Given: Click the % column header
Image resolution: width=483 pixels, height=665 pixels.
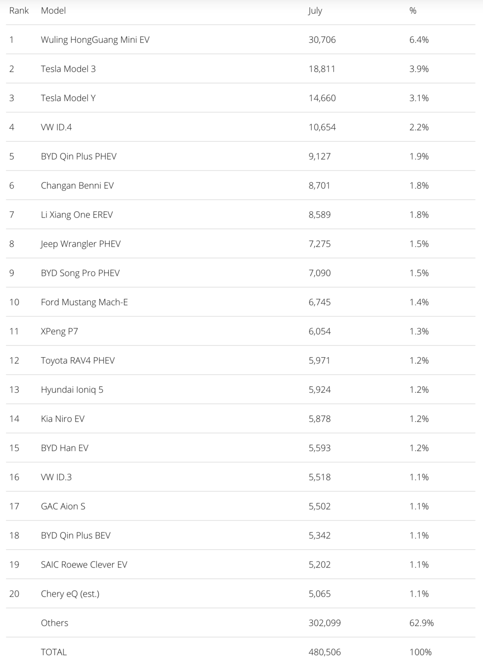Looking at the screenshot, I should click(413, 10).
